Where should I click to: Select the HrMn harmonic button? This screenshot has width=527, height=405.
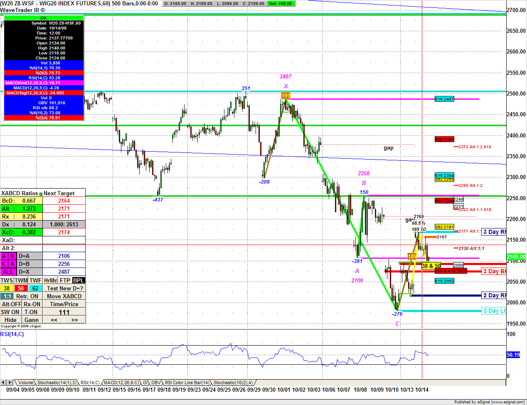[x=50, y=280]
